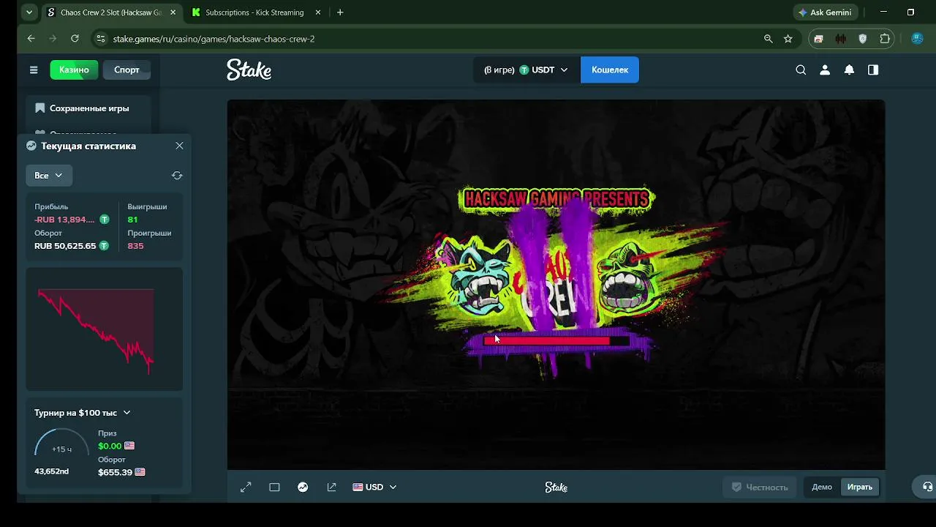Screen dimensions: 936x527
Task: Click the Проигрыши count 835
Action: 135,246
